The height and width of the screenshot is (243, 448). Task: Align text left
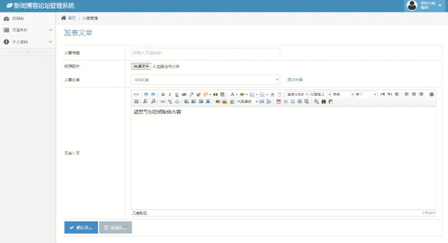click(407, 94)
